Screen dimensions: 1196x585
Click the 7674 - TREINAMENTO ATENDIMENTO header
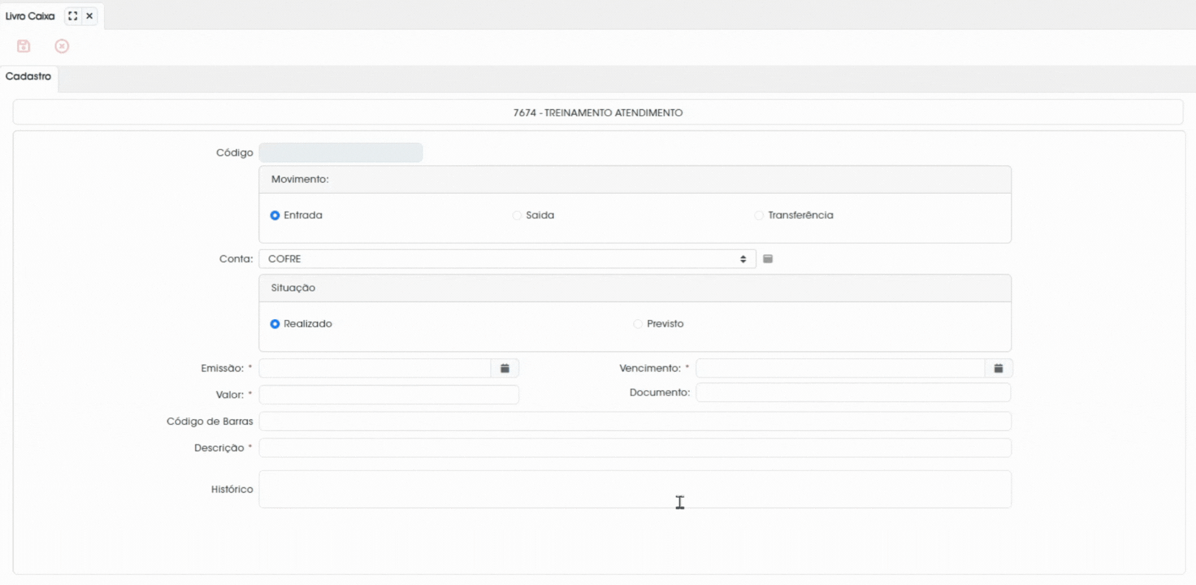pos(598,112)
